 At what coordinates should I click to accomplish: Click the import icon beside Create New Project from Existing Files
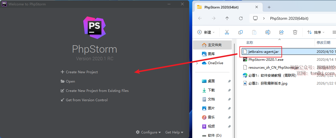coord(62,91)
